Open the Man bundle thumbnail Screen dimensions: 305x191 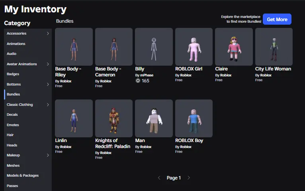click(x=154, y=118)
